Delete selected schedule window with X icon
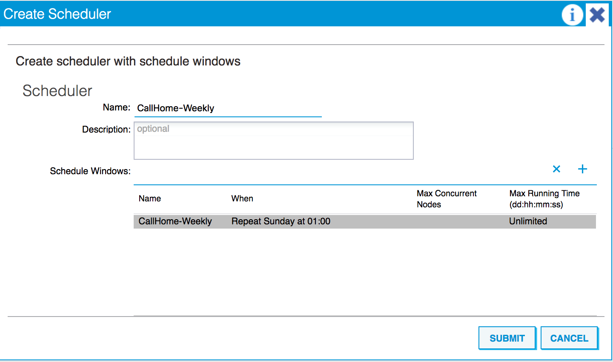Image resolution: width=613 pixels, height=362 pixels. point(556,169)
